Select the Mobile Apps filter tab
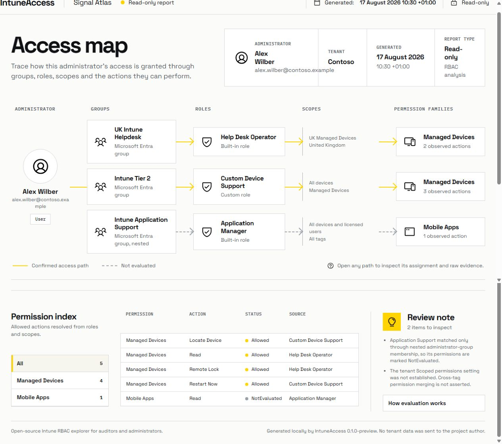 60,397
